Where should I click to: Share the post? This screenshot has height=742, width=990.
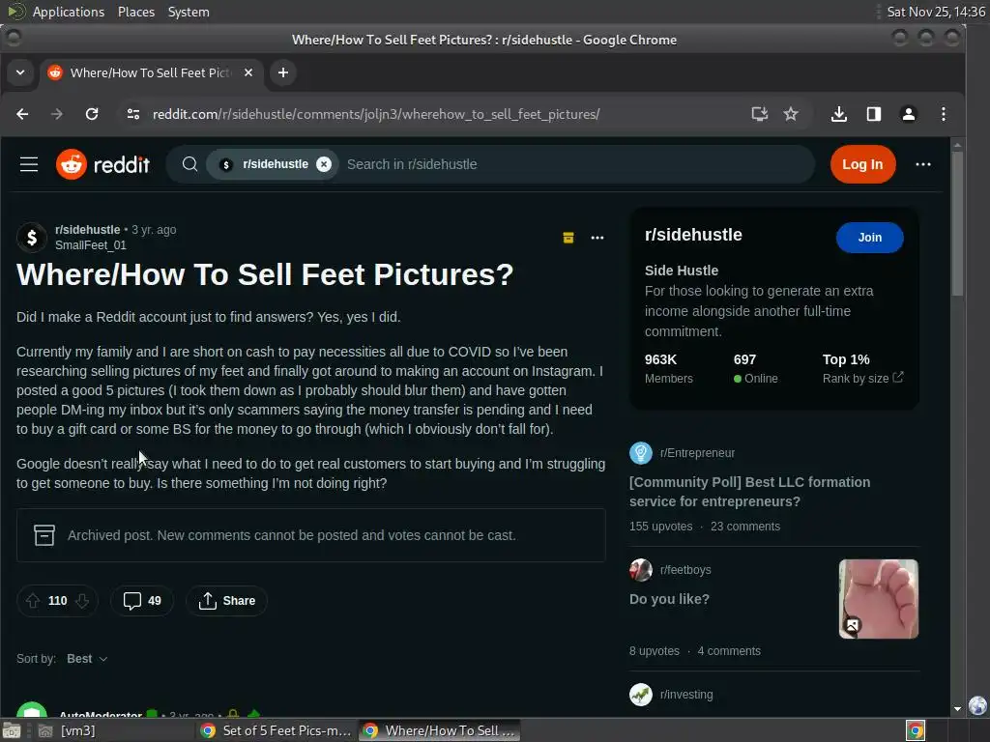(226, 601)
